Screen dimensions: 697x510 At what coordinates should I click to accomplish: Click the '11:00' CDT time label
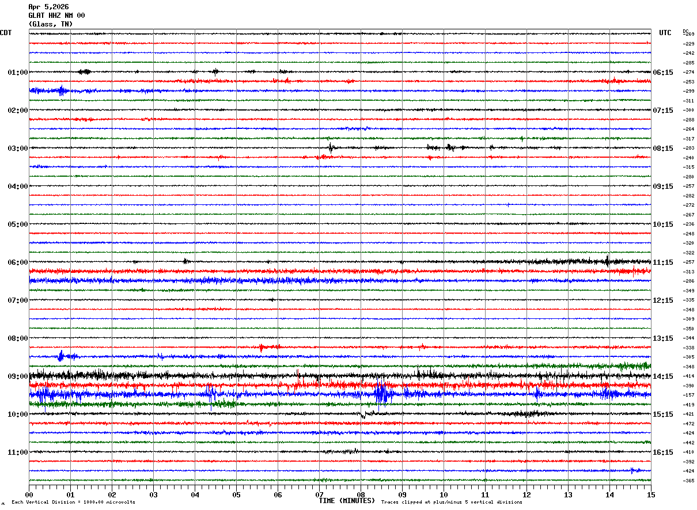coord(18,452)
